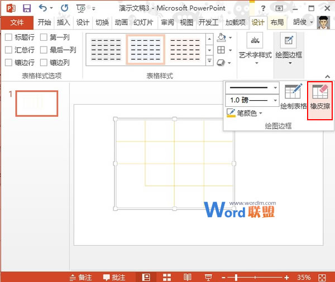
Task: Toggle the 备注 notes pane
Action: pos(81,278)
